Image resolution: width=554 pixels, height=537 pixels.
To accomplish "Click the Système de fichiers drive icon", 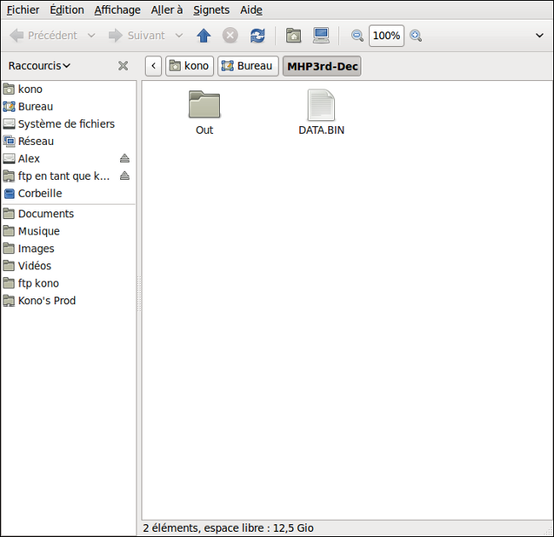I will [x=9, y=124].
